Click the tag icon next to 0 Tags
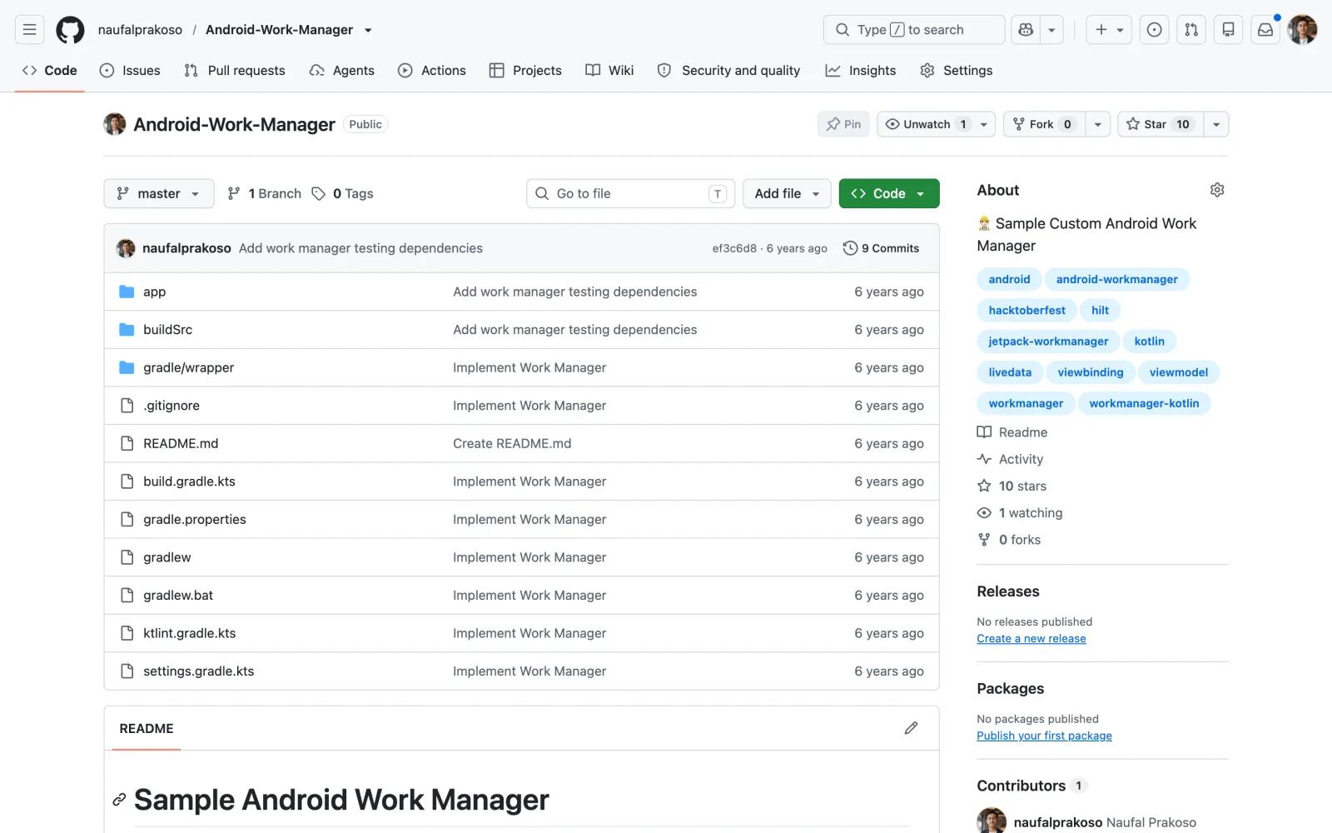 click(318, 193)
